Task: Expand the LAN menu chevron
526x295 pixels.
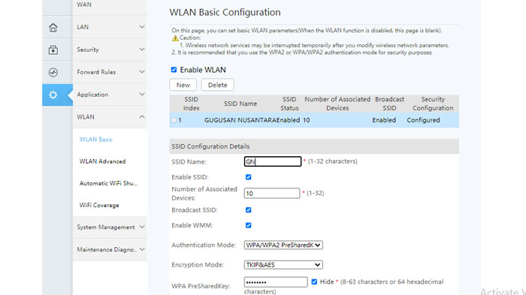Action: (x=142, y=27)
